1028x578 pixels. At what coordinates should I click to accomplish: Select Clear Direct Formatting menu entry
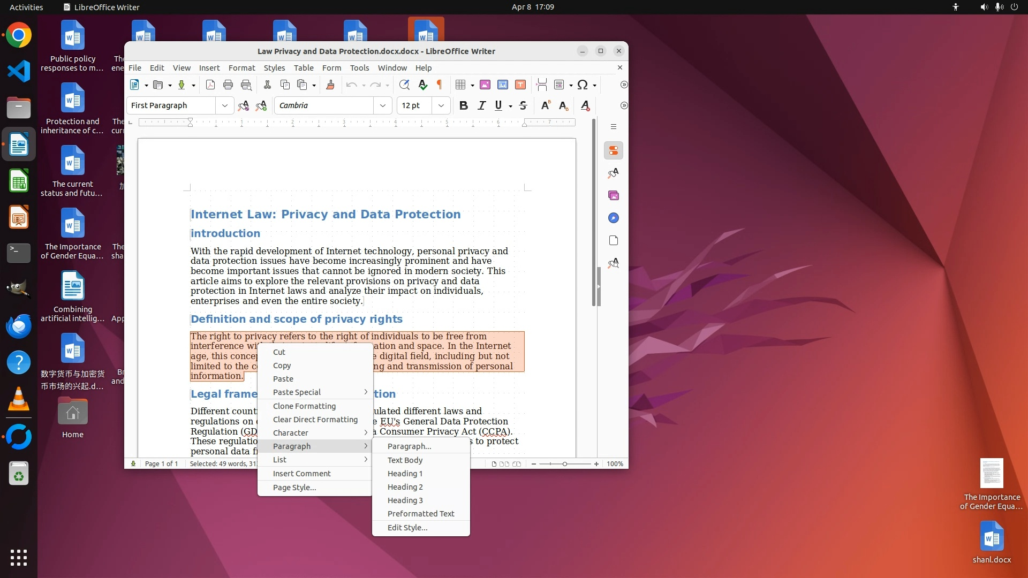point(315,420)
